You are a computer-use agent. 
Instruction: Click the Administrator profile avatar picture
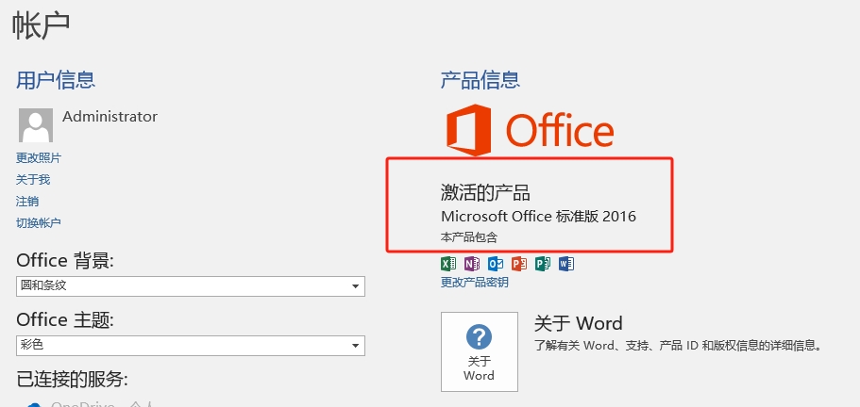point(36,124)
